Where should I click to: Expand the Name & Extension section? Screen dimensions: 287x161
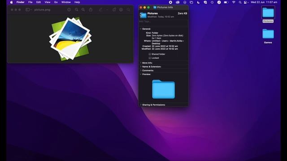click(140, 67)
